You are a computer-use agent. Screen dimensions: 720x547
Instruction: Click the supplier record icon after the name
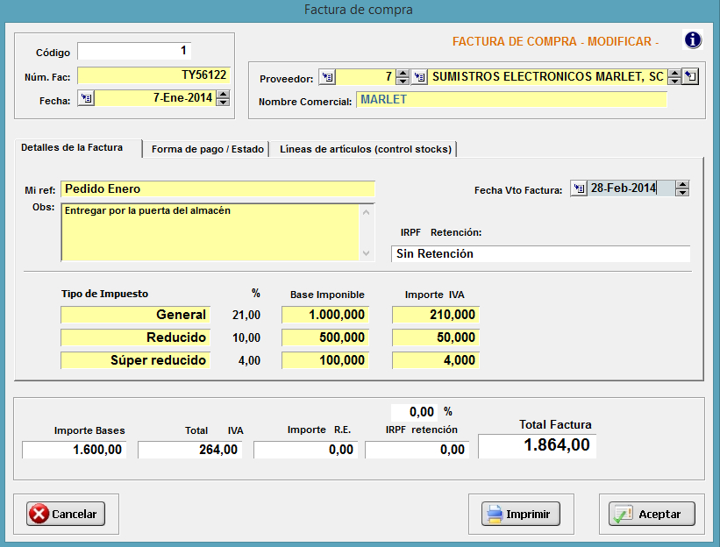coord(691,77)
